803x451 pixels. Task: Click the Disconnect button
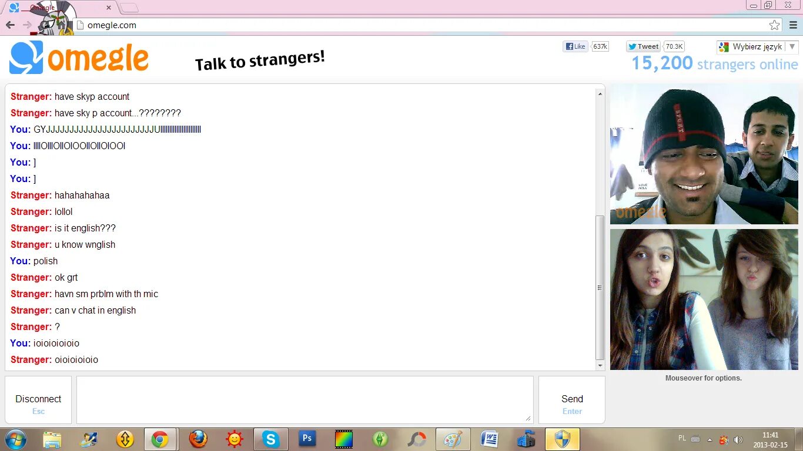pyautogui.click(x=38, y=399)
